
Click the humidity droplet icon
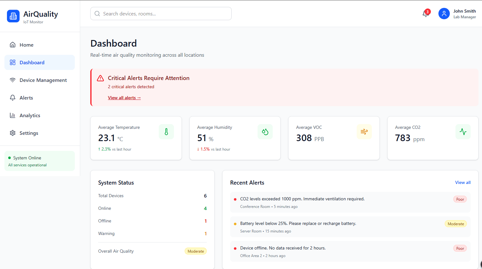pyautogui.click(x=265, y=131)
